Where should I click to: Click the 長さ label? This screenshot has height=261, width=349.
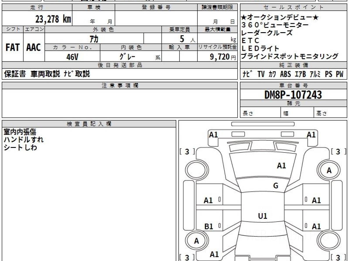248,113
